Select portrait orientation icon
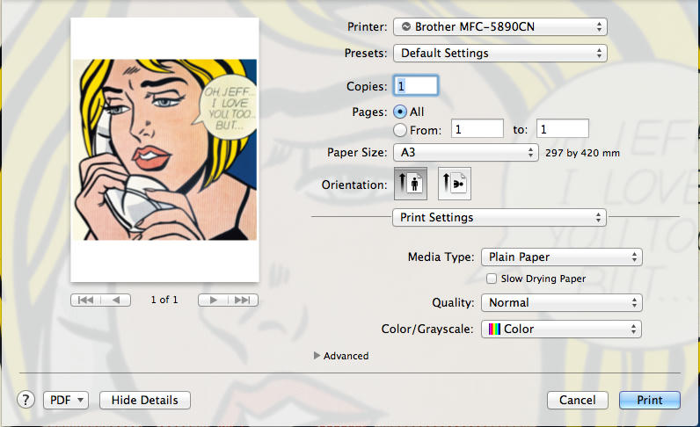Image resolution: width=700 pixels, height=427 pixels. coord(411,184)
